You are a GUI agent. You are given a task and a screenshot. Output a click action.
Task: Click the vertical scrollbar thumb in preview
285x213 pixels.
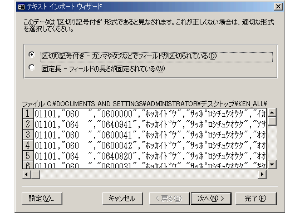(x=272, y=121)
